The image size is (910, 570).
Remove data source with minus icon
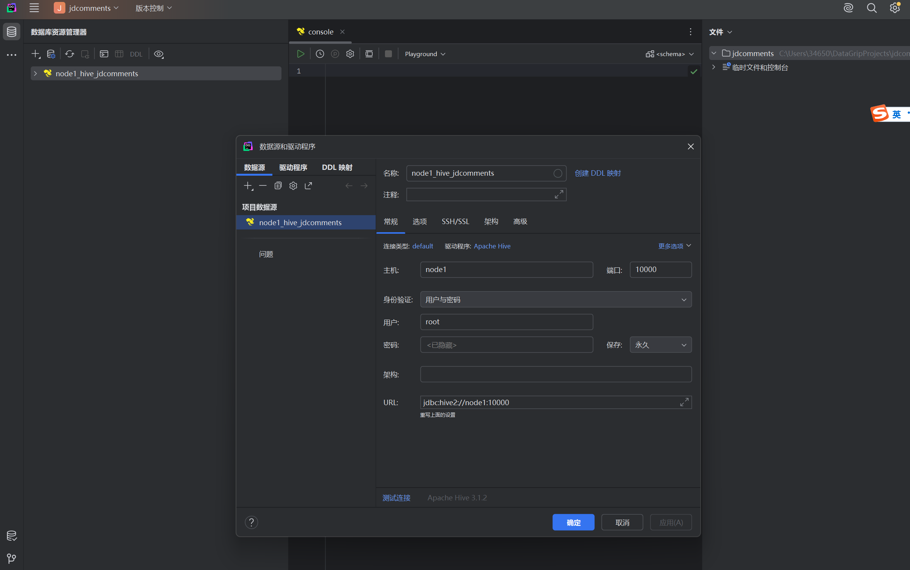[263, 186]
